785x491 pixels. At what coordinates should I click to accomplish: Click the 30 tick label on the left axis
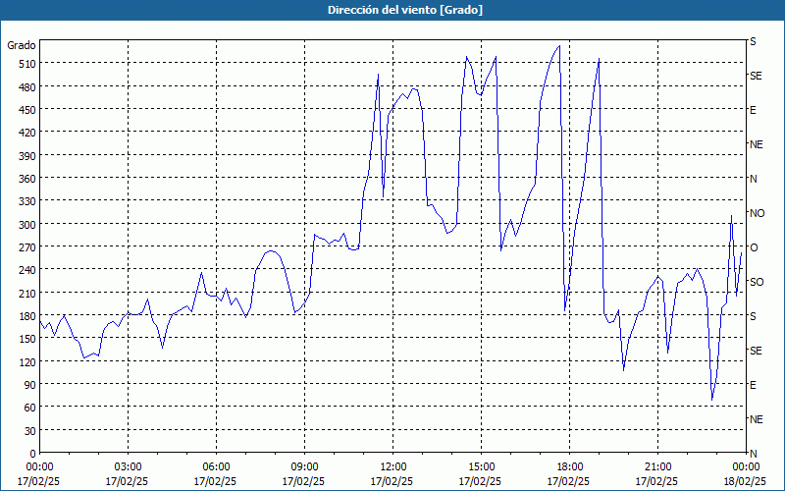pos(29,430)
